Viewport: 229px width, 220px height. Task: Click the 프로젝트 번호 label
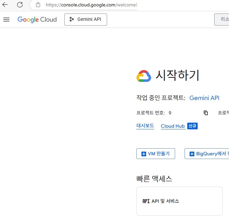[151, 113]
